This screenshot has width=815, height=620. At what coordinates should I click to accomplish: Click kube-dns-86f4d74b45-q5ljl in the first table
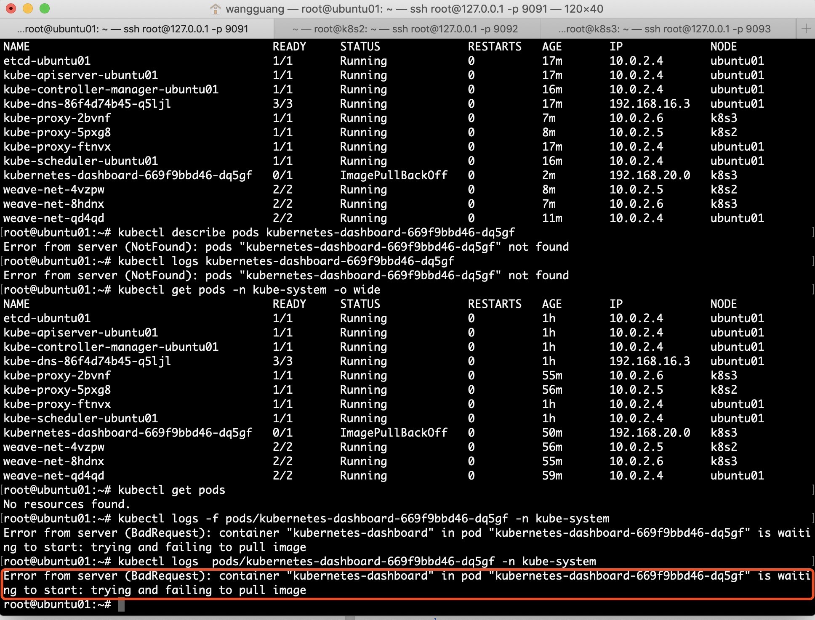point(87,104)
